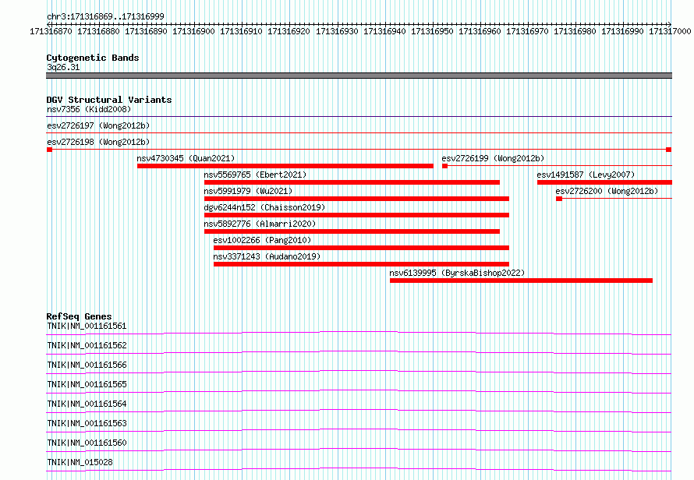Click ruler position 171316980

575,31
